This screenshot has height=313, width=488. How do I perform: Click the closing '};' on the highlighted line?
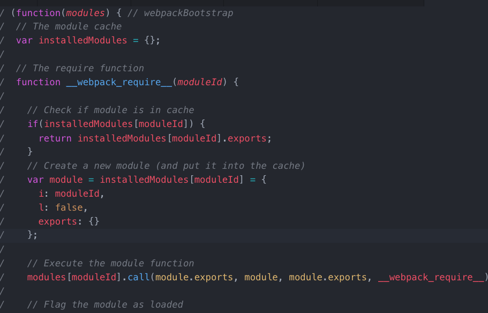pyautogui.click(x=32, y=235)
